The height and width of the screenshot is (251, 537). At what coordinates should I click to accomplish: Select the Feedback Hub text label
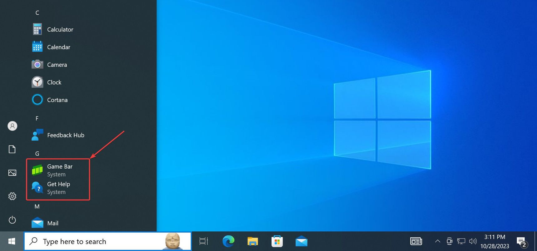click(66, 135)
